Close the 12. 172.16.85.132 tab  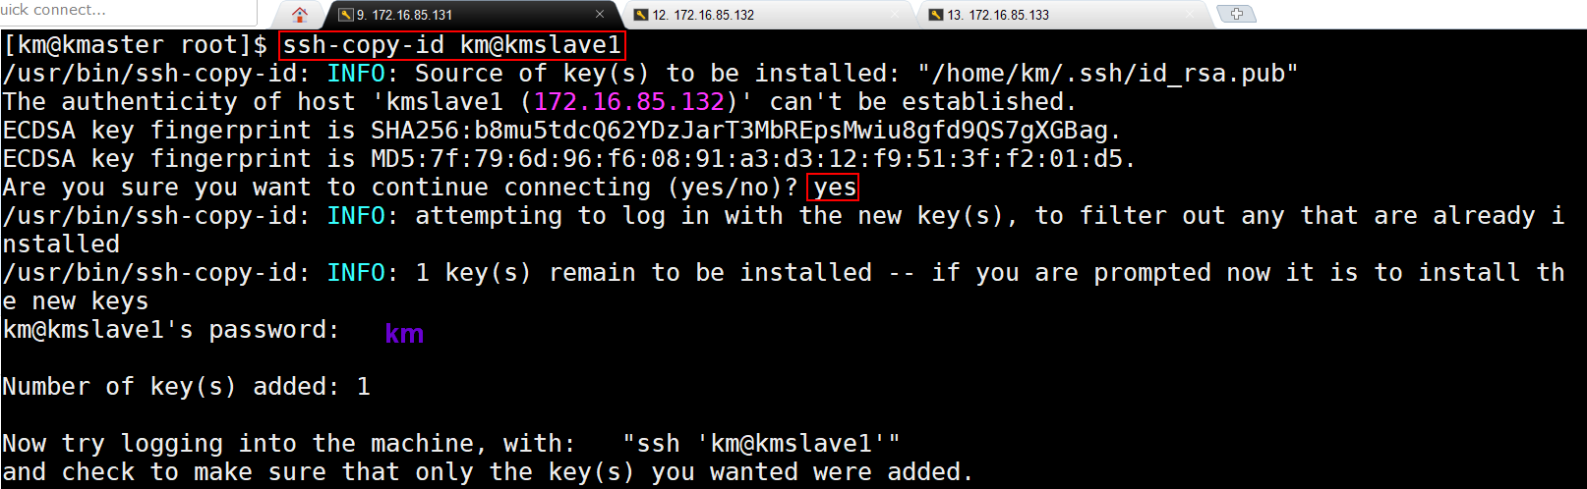(895, 14)
